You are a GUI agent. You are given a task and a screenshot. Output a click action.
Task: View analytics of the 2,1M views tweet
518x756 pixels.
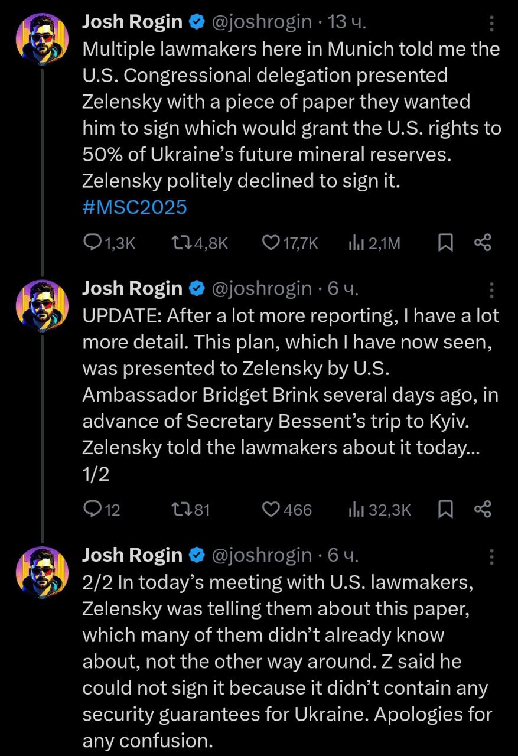(357, 243)
